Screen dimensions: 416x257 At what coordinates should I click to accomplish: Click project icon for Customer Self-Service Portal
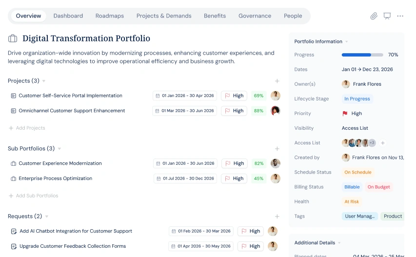tap(13, 96)
